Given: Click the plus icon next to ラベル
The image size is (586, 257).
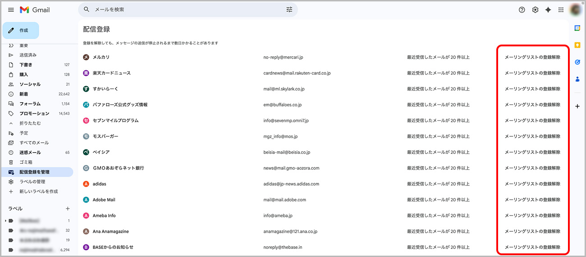Looking at the screenshot, I should pyautogui.click(x=68, y=208).
